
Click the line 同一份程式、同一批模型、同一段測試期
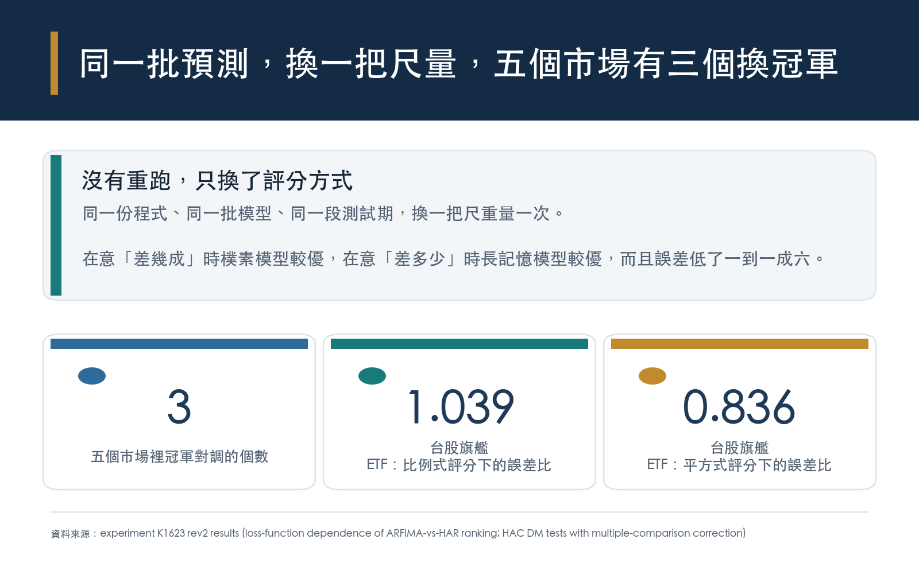[x=323, y=214]
